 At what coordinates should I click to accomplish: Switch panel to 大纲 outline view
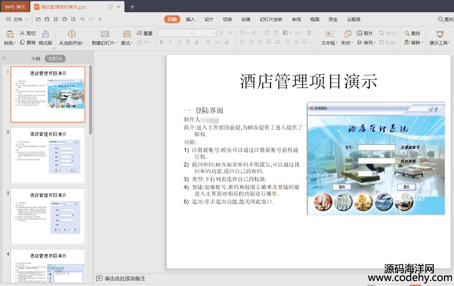coord(36,58)
